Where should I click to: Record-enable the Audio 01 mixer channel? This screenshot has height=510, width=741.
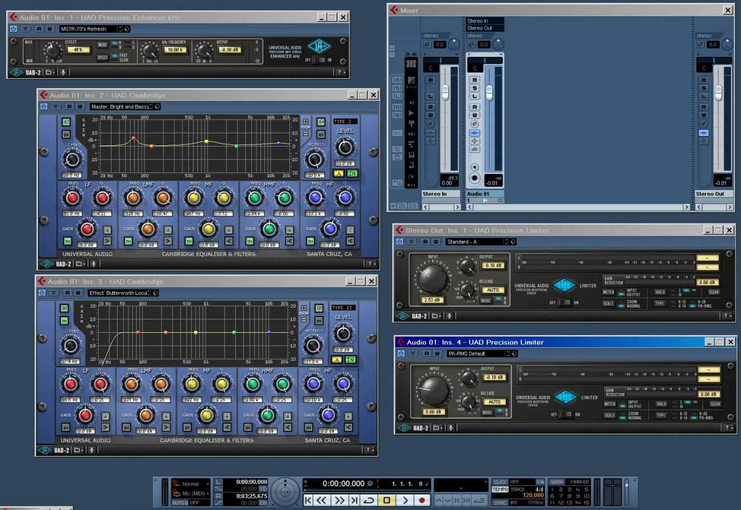pos(475,178)
